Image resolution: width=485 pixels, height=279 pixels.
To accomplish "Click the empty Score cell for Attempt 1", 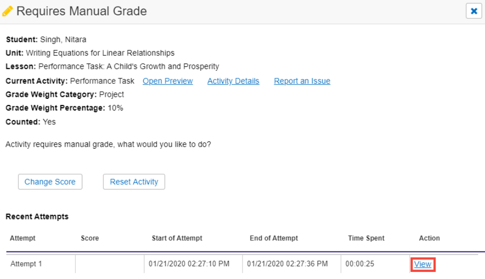I will tap(109, 264).
